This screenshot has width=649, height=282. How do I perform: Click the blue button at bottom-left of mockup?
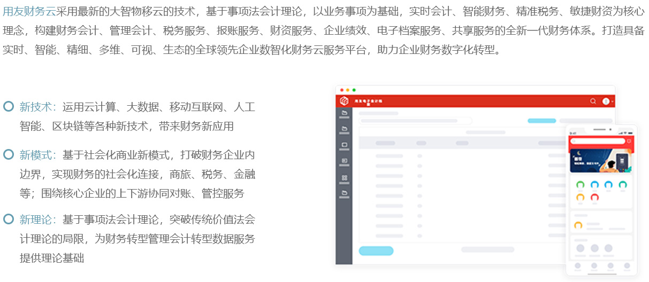pos(376,250)
